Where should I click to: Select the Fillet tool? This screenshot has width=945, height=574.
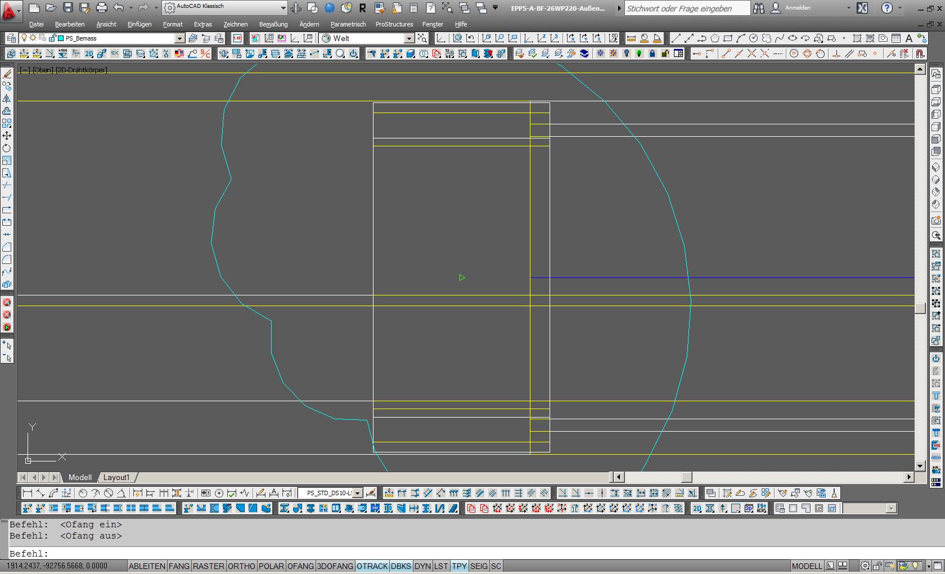[7, 259]
